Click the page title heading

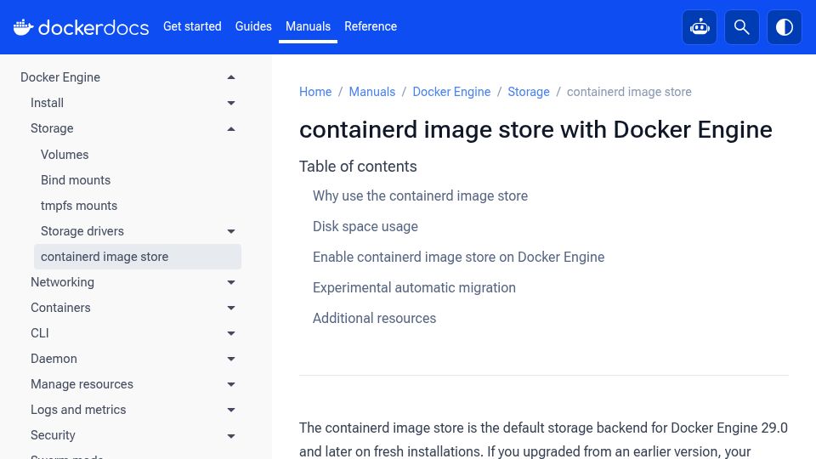(x=535, y=129)
